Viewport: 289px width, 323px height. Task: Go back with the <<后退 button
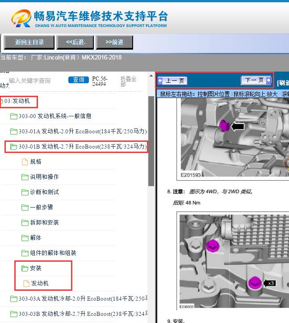point(75,42)
